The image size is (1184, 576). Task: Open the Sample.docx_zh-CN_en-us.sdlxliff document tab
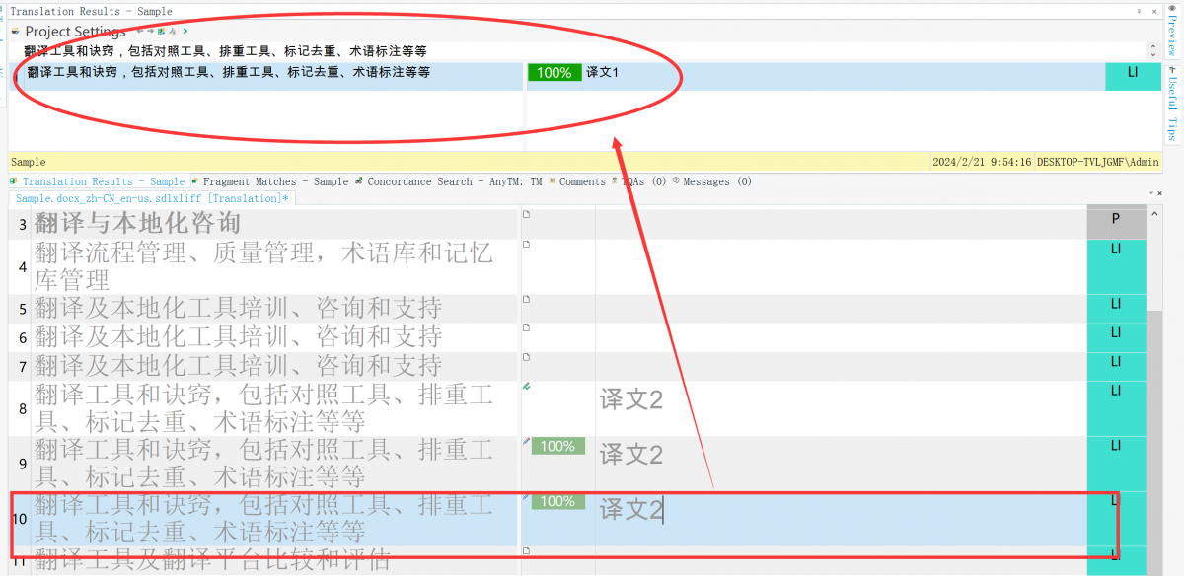point(152,198)
